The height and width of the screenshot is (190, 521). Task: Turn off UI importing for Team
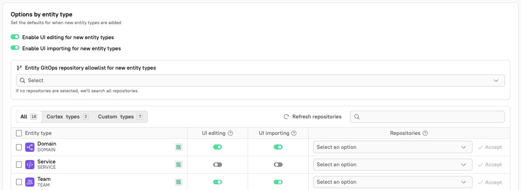tap(278, 182)
